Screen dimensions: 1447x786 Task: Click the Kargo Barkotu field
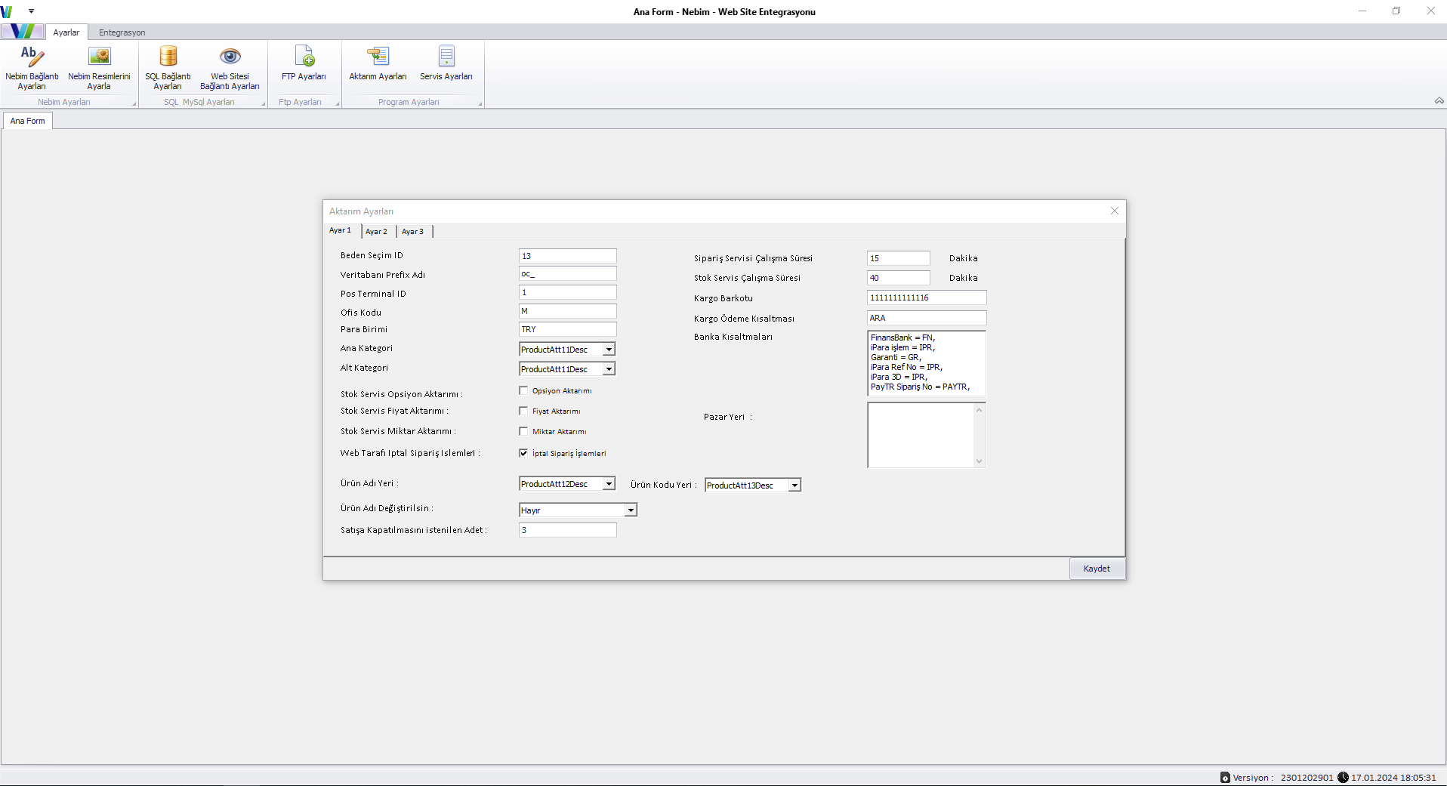tap(927, 297)
